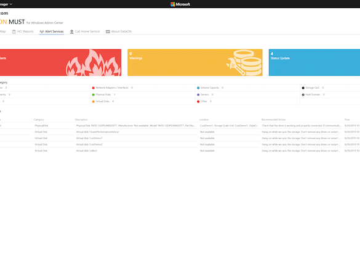This screenshot has width=360, height=272.
Task: Click red dot beside Other
Action: coord(198,102)
